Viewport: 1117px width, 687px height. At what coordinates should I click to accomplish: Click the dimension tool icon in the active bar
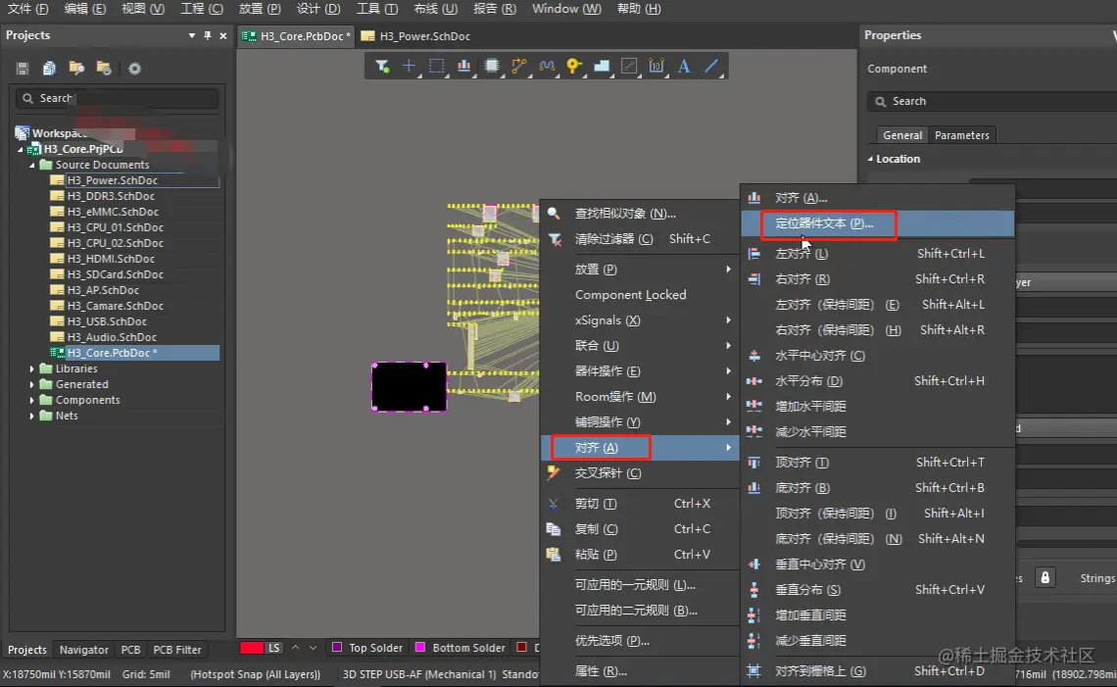pyautogui.click(x=656, y=67)
